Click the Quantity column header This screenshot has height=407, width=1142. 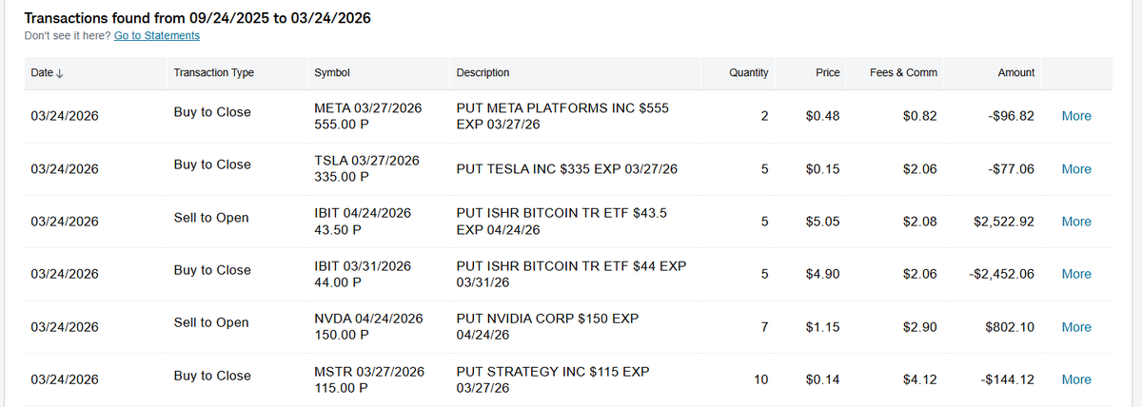748,73
